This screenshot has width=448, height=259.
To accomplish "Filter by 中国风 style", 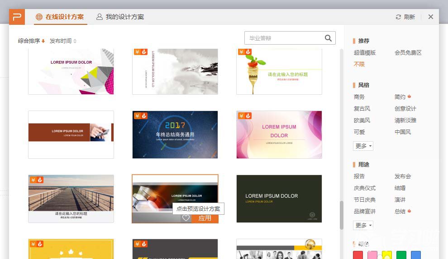I will (402, 132).
